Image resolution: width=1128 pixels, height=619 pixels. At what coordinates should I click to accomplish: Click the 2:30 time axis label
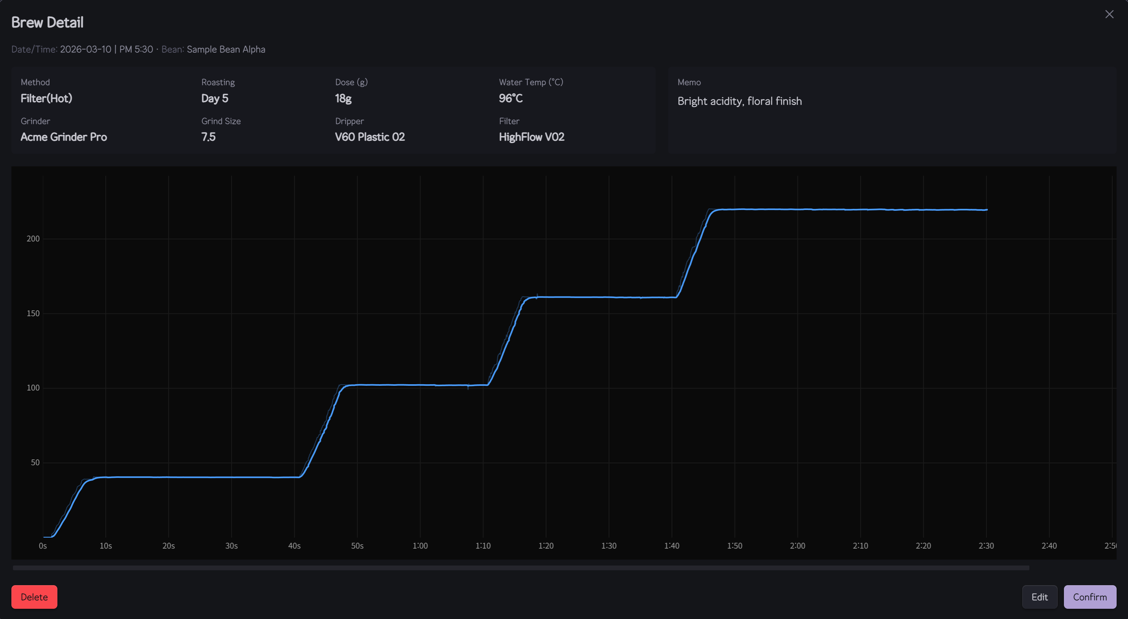986,546
